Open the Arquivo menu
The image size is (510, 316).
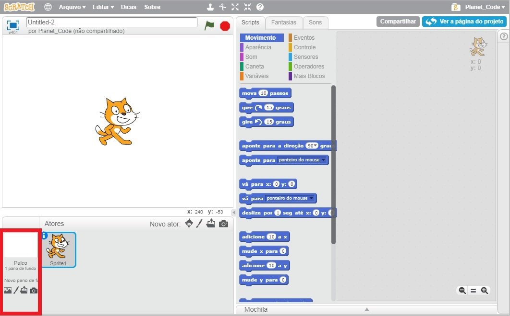coord(72,7)
